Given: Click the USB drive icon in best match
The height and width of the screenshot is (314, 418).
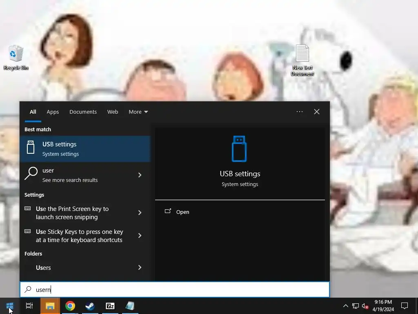Looking at the screenshot, I should pyautogui.click(x=31, y=147).
